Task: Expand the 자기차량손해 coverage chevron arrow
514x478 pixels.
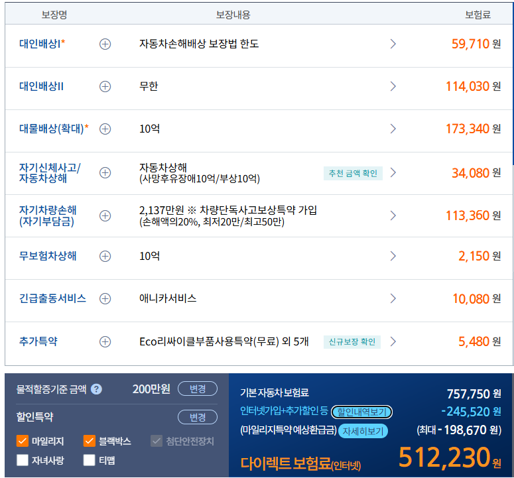Action: pyautogui.click(x=393, y=215)
